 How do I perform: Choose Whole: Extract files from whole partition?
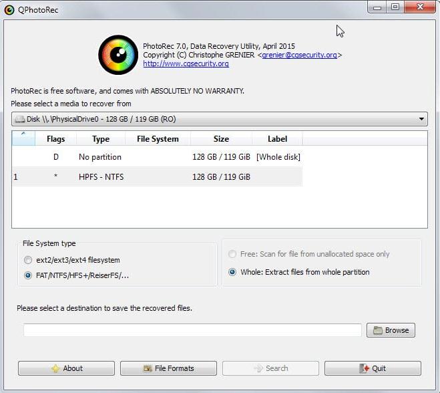232,272
